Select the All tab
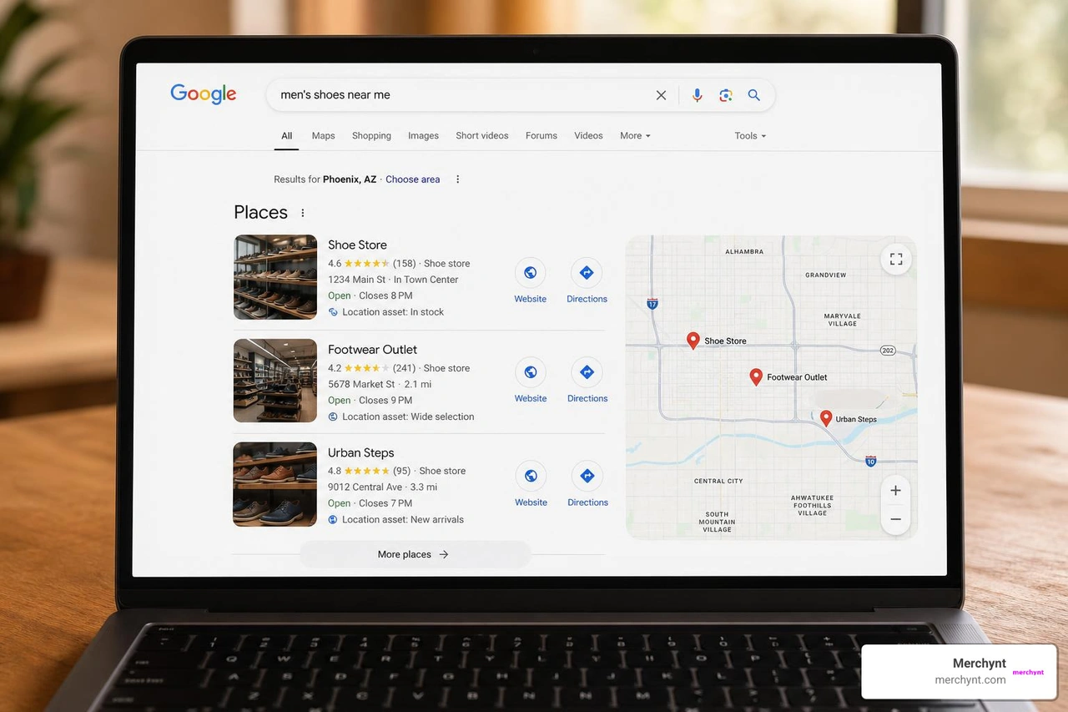Viewport: 1068px width, 712px height. [x=286, y=135]
